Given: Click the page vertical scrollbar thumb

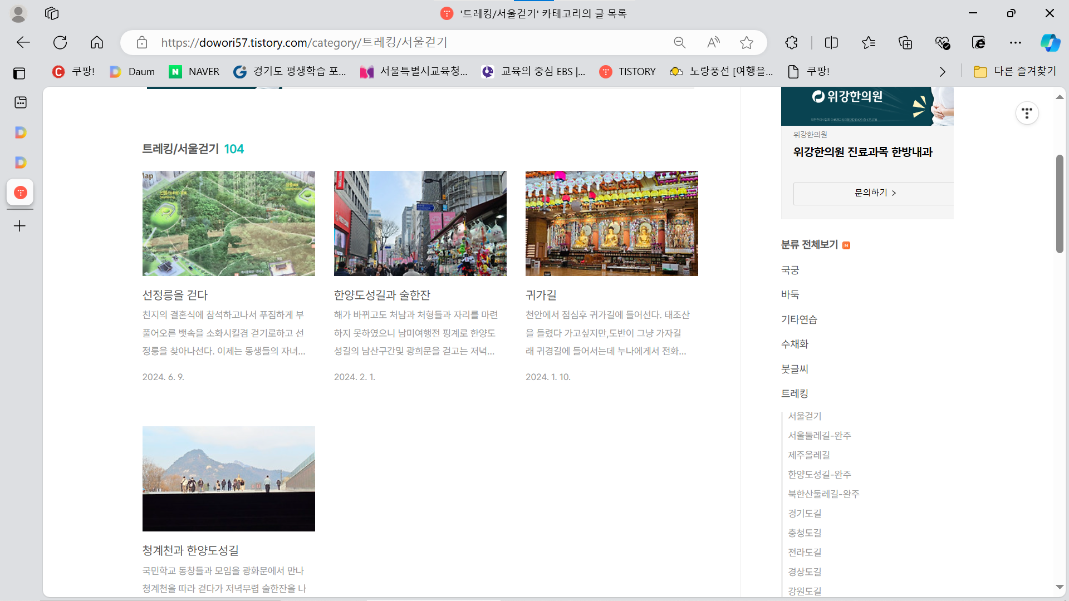Looking at the screenshot, I should click(x=1059, y=203).
